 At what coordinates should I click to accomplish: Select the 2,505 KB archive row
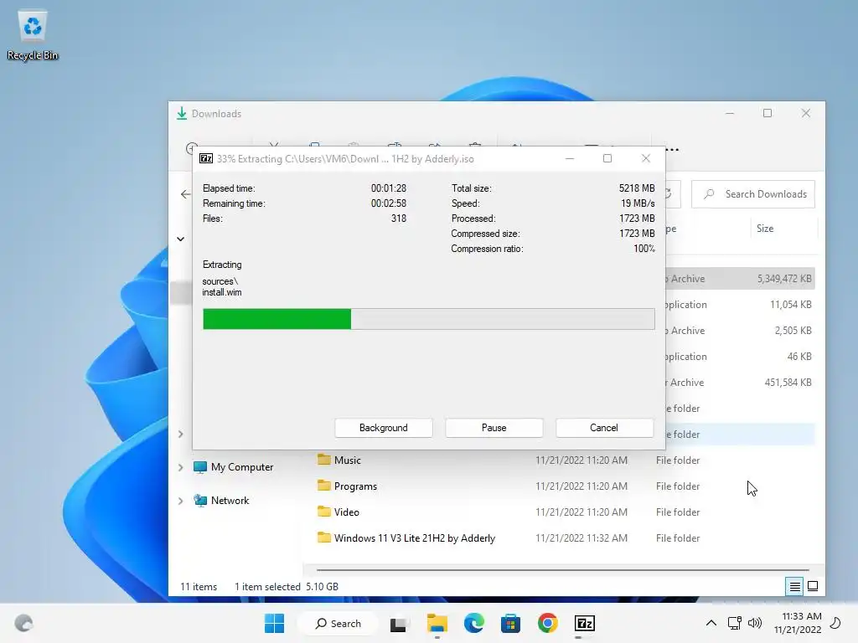pos(740,331)
